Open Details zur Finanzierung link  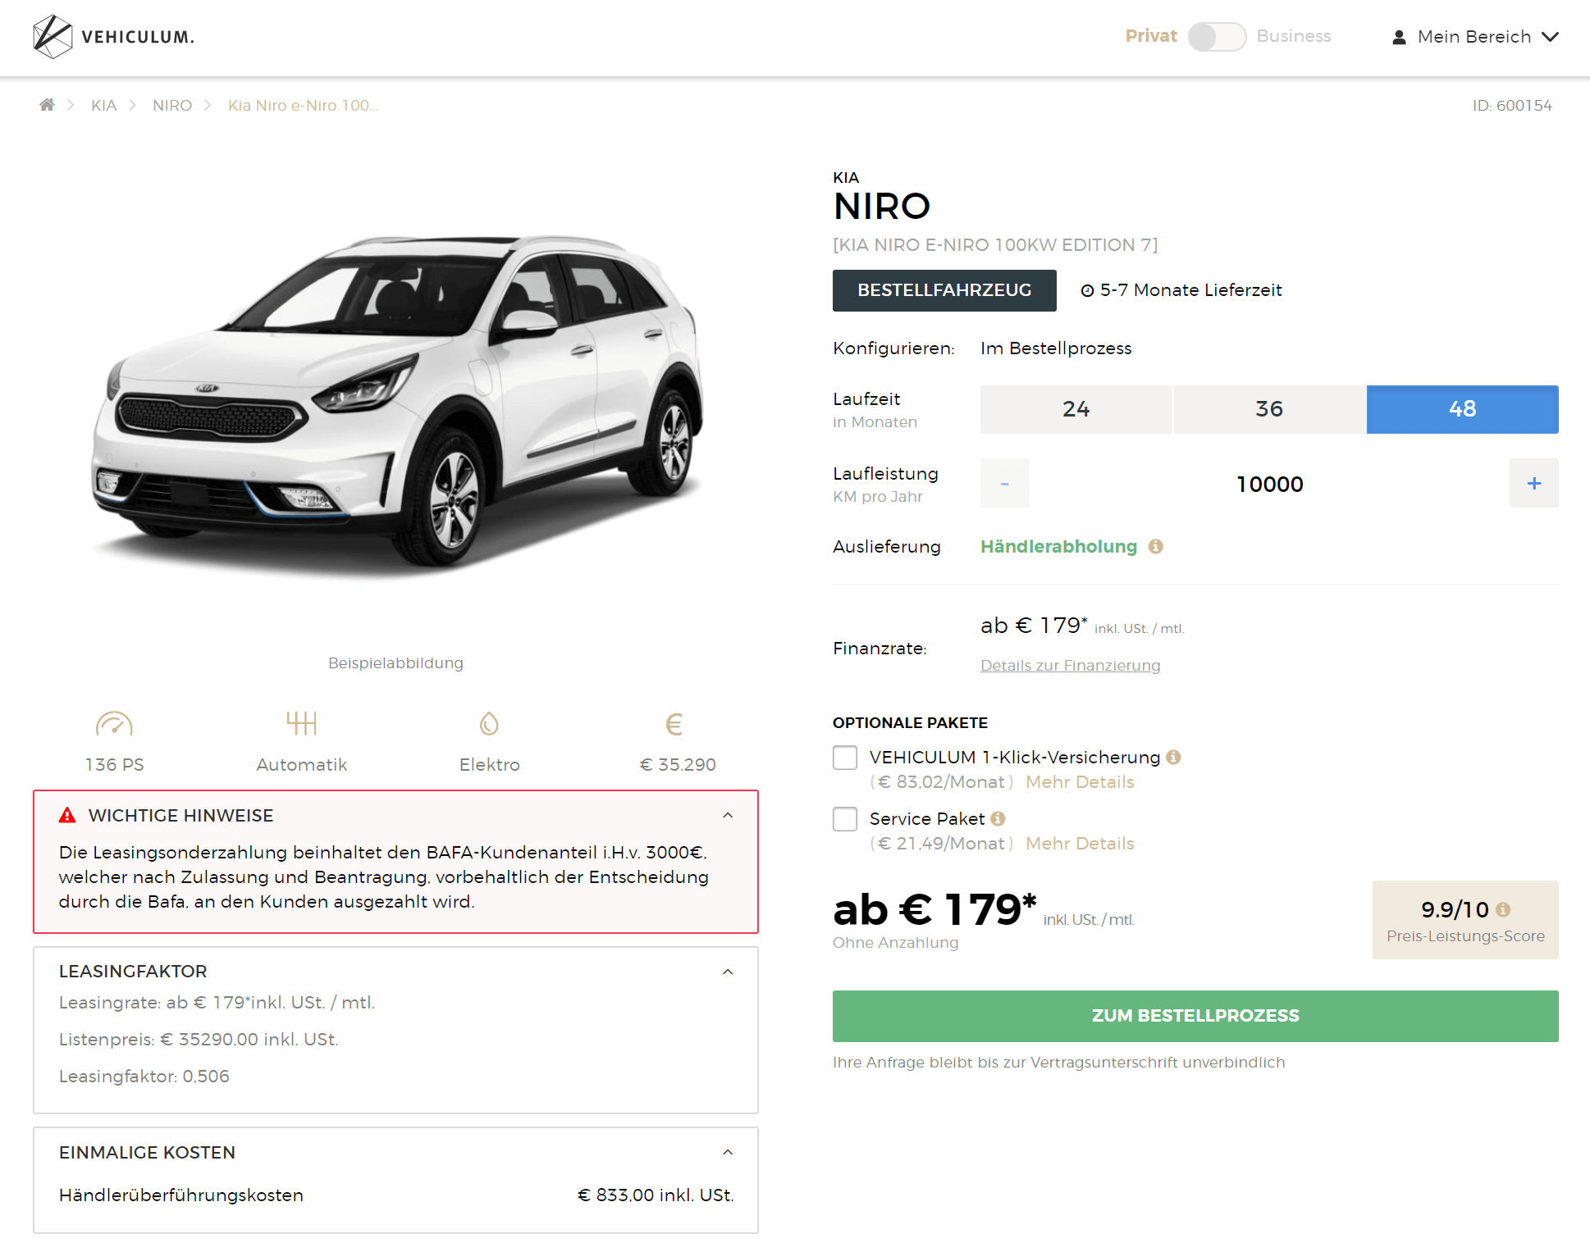[1070, 665]
